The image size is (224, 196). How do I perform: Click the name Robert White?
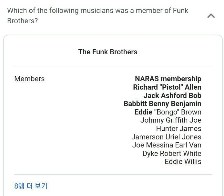coord(181,153)
